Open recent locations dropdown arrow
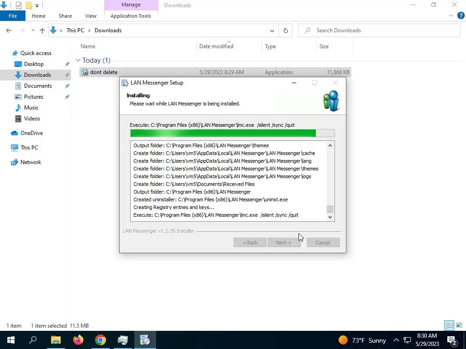Viewport: 466px width, 349px height. [33, 30]
